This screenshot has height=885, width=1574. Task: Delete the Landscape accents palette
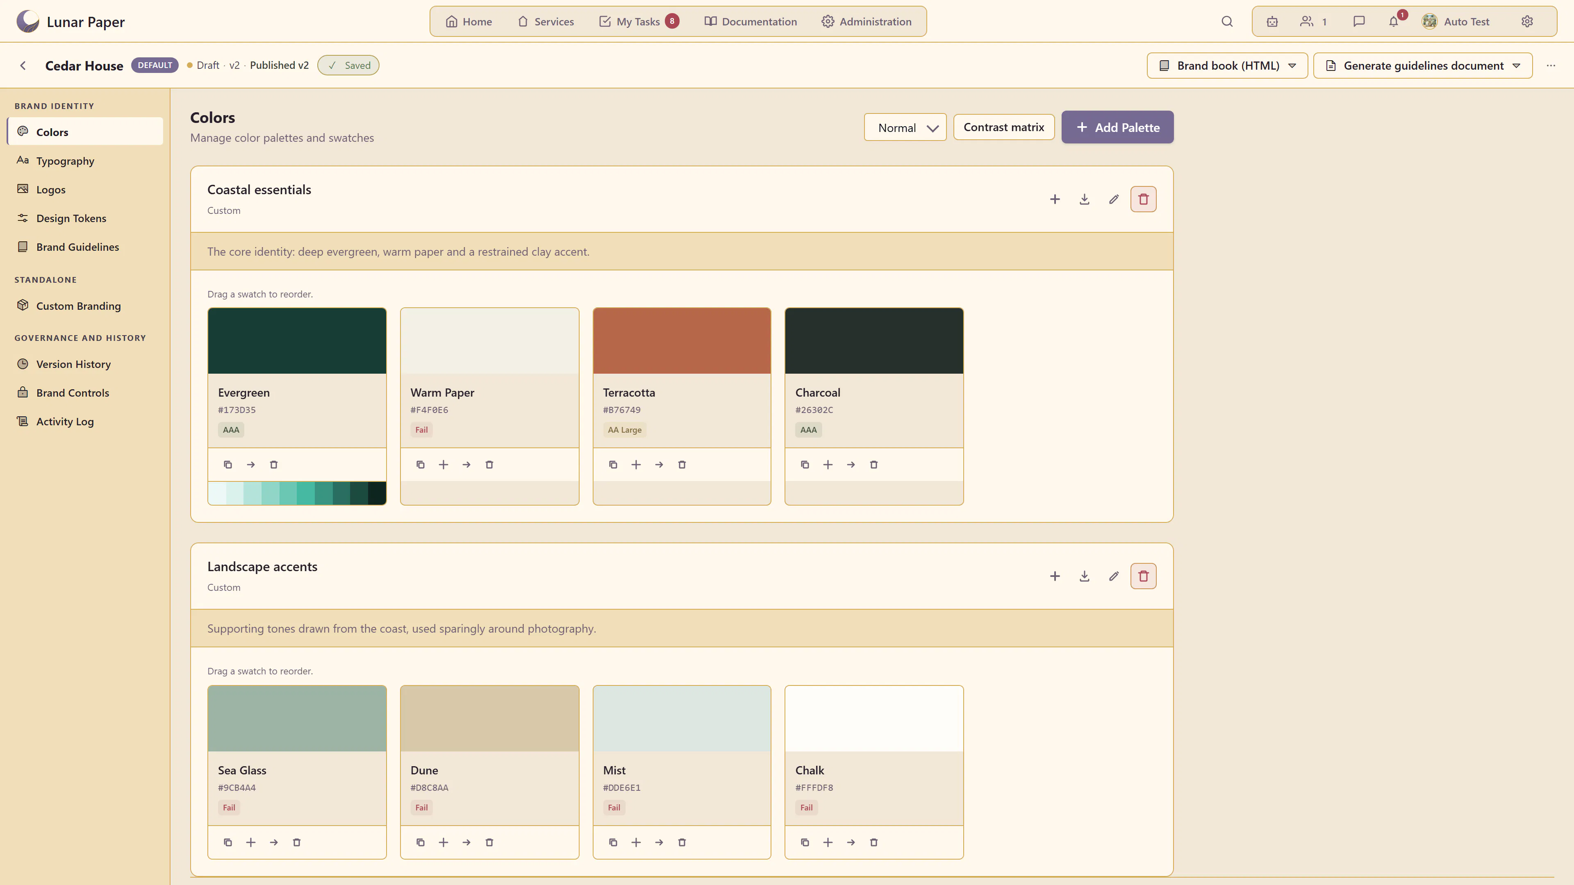click(1143, 576)
